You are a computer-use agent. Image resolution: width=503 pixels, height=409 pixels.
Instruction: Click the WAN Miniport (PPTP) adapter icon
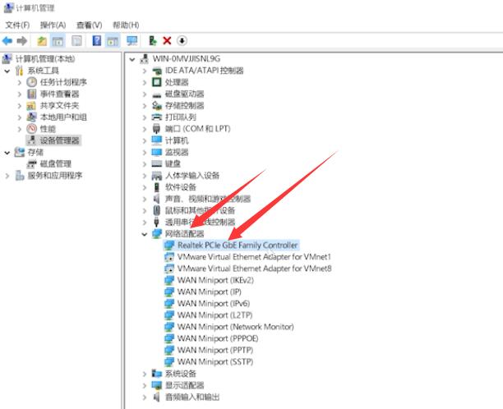click(x=169, y=350)
